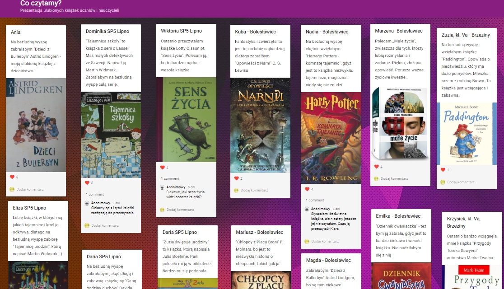Click Dodaj komentarz on Dominika's post
The height and width of the screenshot is (289, 504).
[105, 225]
